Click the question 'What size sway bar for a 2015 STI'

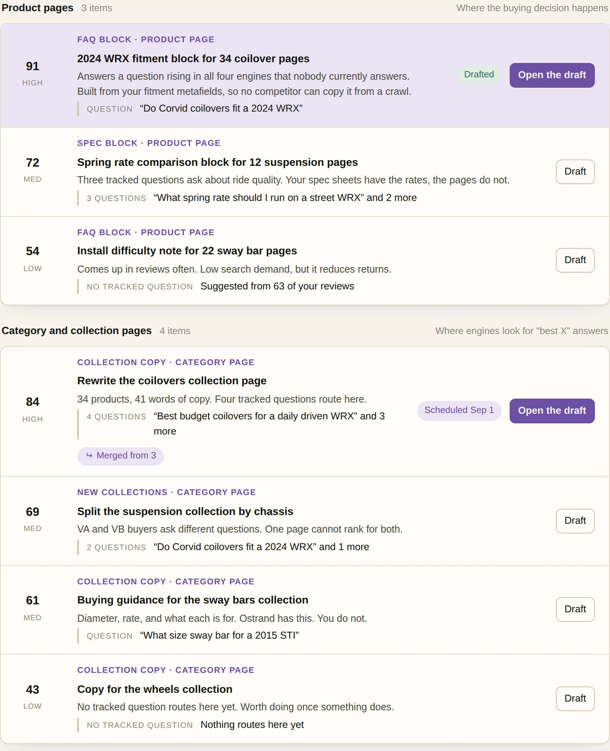219,635
